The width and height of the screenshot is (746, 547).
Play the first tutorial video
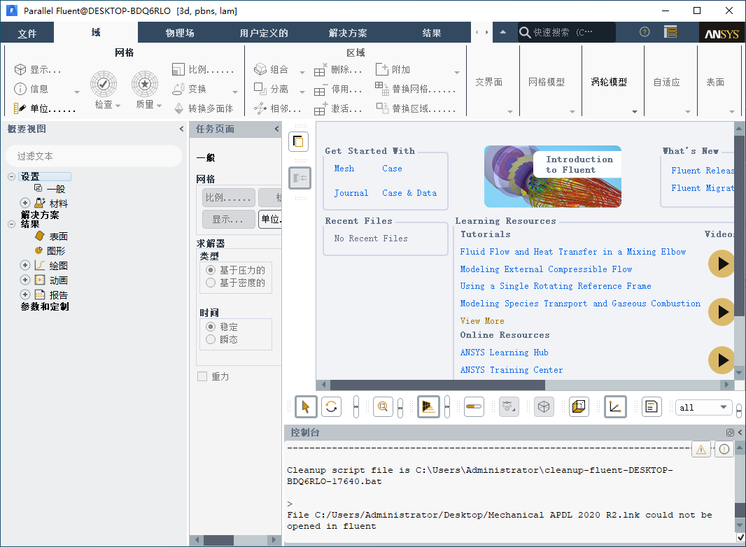(722, 264)
